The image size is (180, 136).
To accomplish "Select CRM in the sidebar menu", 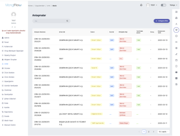I will [6, 64].
